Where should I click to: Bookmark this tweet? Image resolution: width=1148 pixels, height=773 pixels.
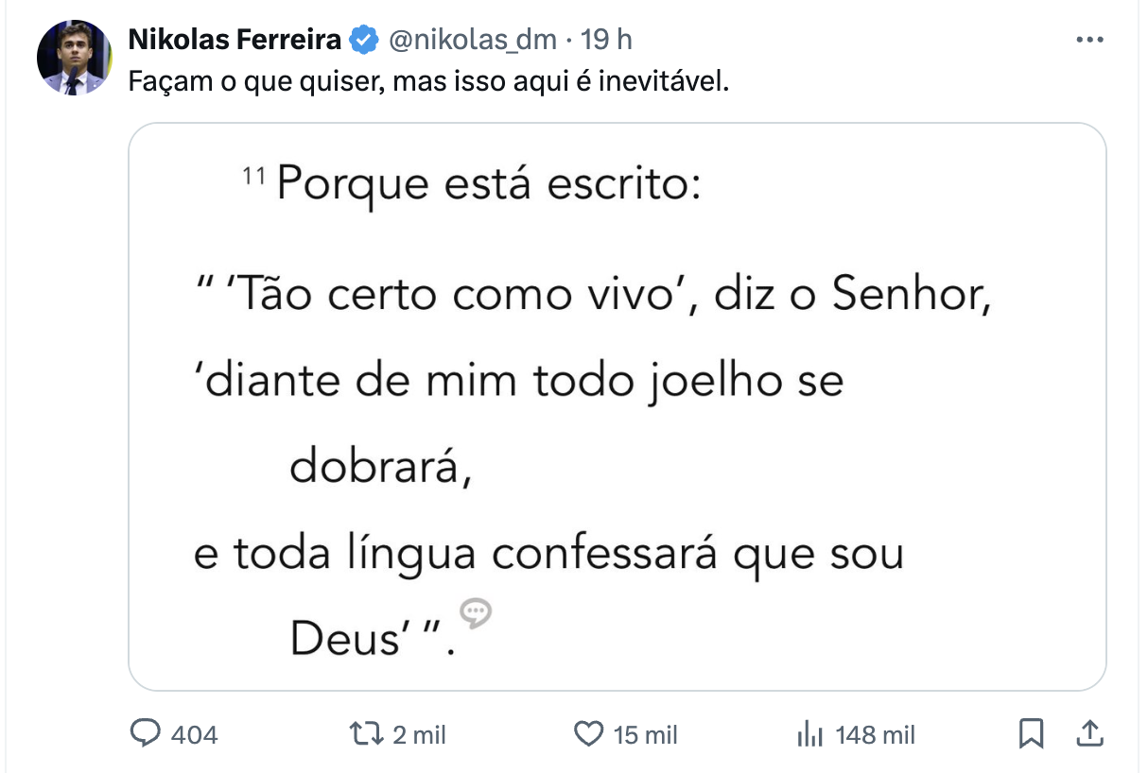1032,733
